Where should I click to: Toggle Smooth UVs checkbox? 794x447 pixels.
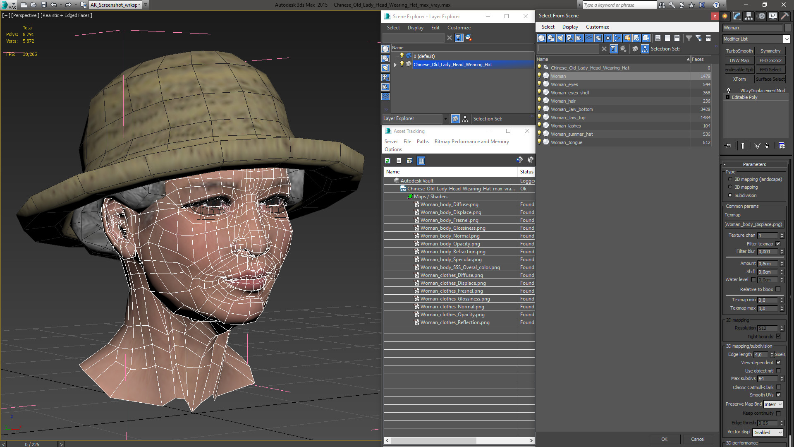click(778, 395)
